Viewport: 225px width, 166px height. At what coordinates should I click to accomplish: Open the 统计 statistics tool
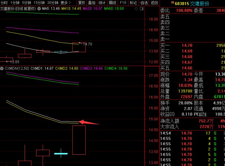pos(102,2)
